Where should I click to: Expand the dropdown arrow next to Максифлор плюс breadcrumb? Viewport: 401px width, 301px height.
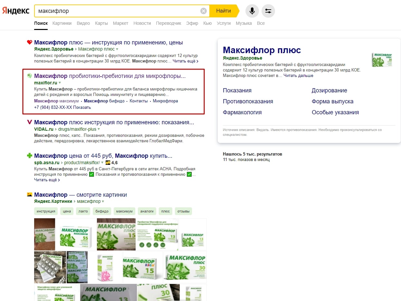[117, 49]
